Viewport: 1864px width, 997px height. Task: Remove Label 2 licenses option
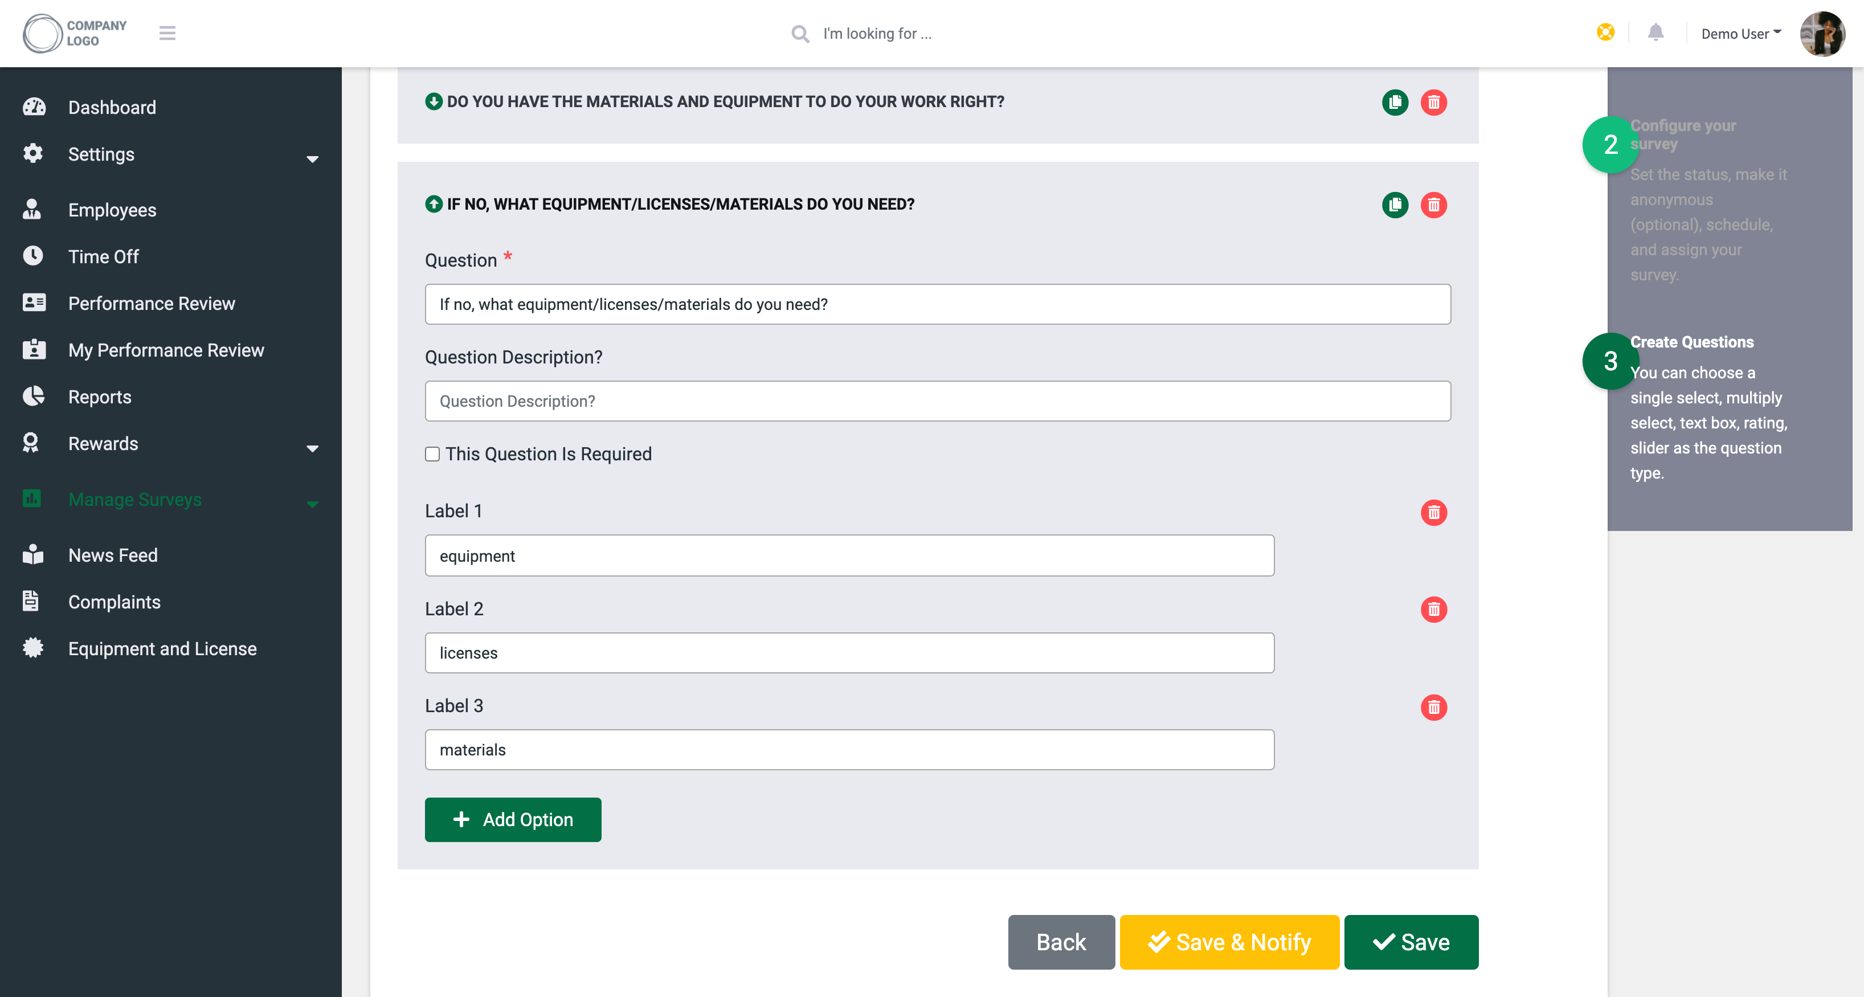click(1433, 609)
